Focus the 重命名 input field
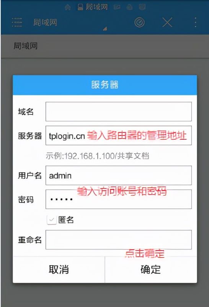 119,239
